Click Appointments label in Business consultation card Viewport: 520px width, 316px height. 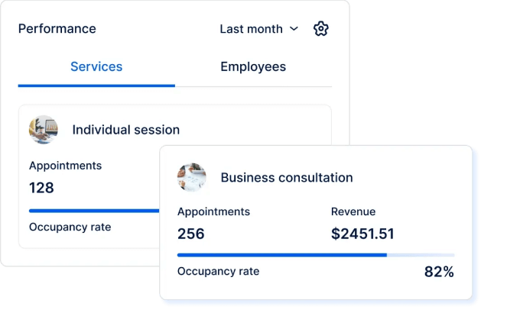point(213,211)
